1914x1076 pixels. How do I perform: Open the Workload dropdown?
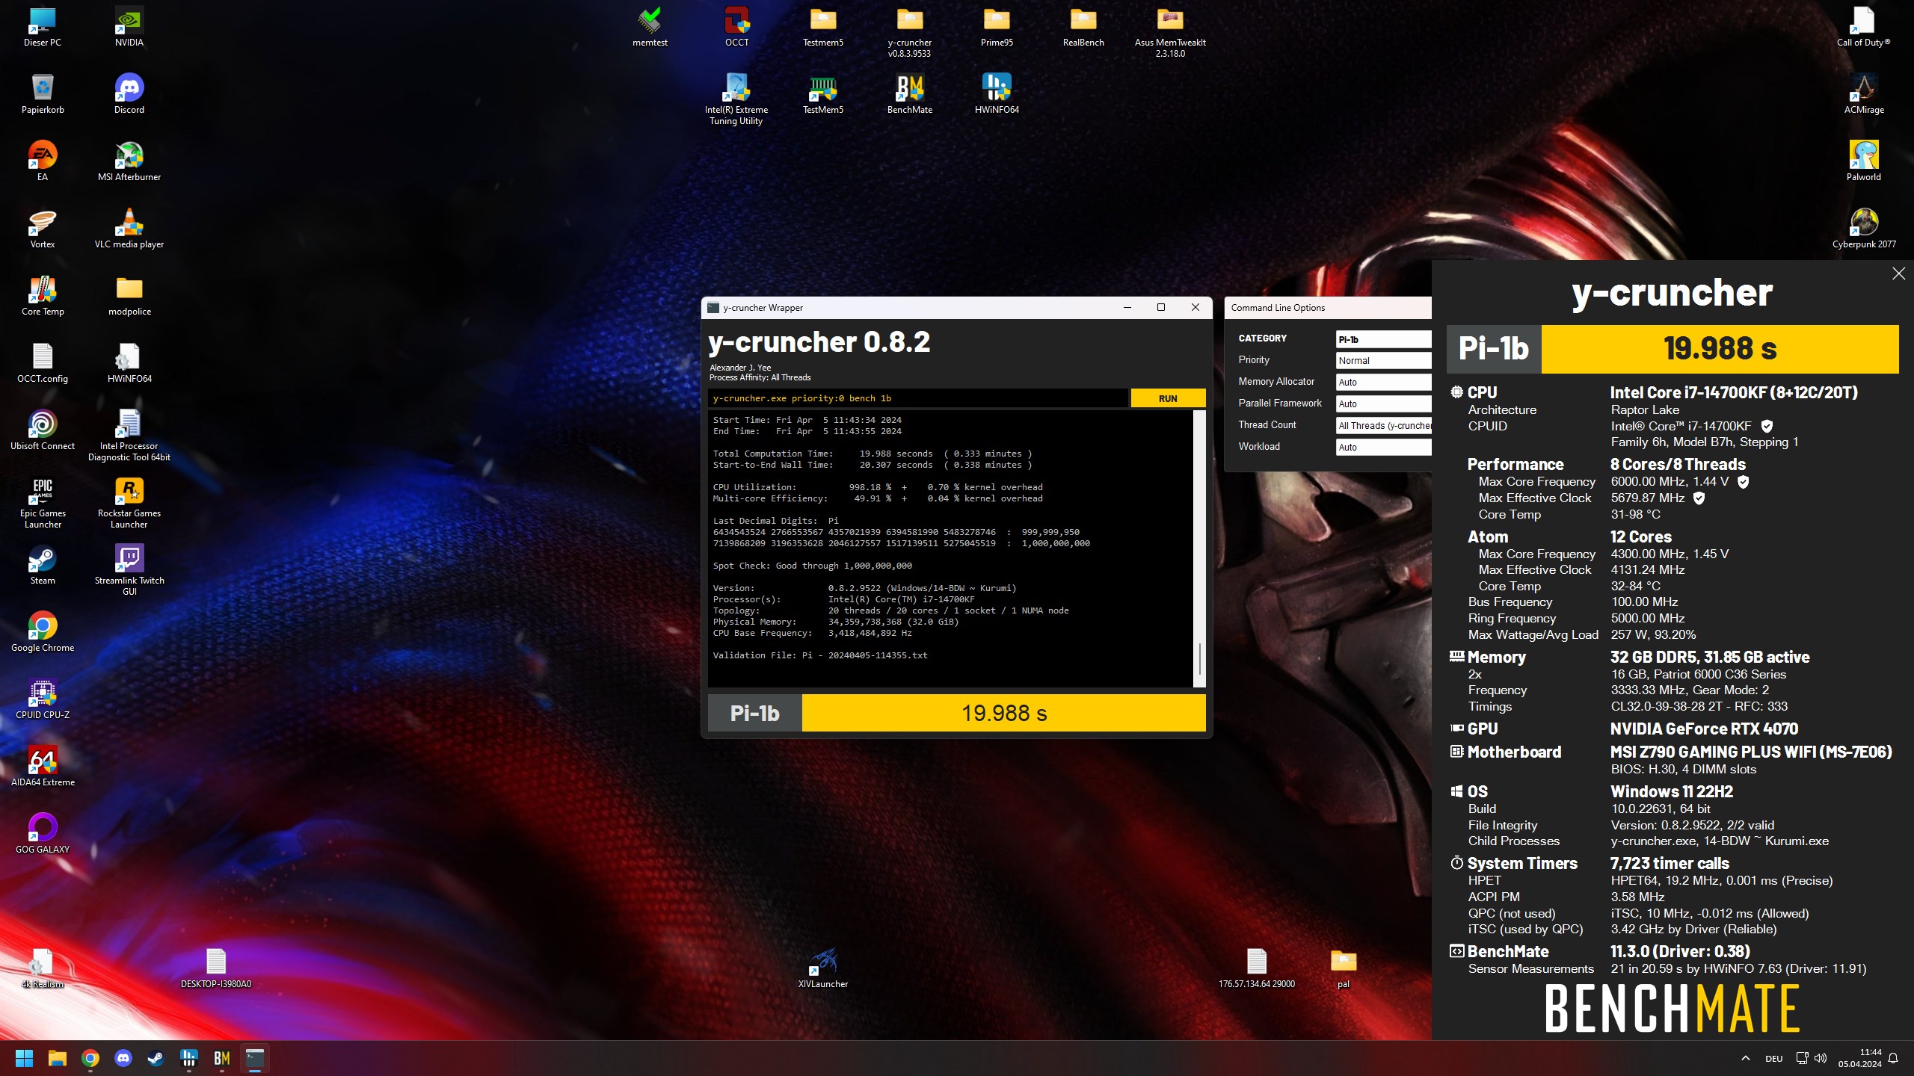[x=1383, y=447]
